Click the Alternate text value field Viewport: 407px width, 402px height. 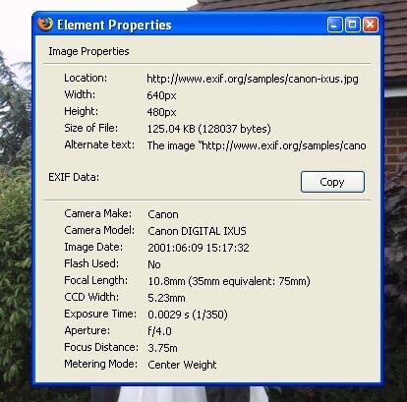(257, 145)
